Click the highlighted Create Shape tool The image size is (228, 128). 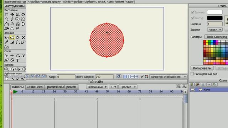[12, 38]
